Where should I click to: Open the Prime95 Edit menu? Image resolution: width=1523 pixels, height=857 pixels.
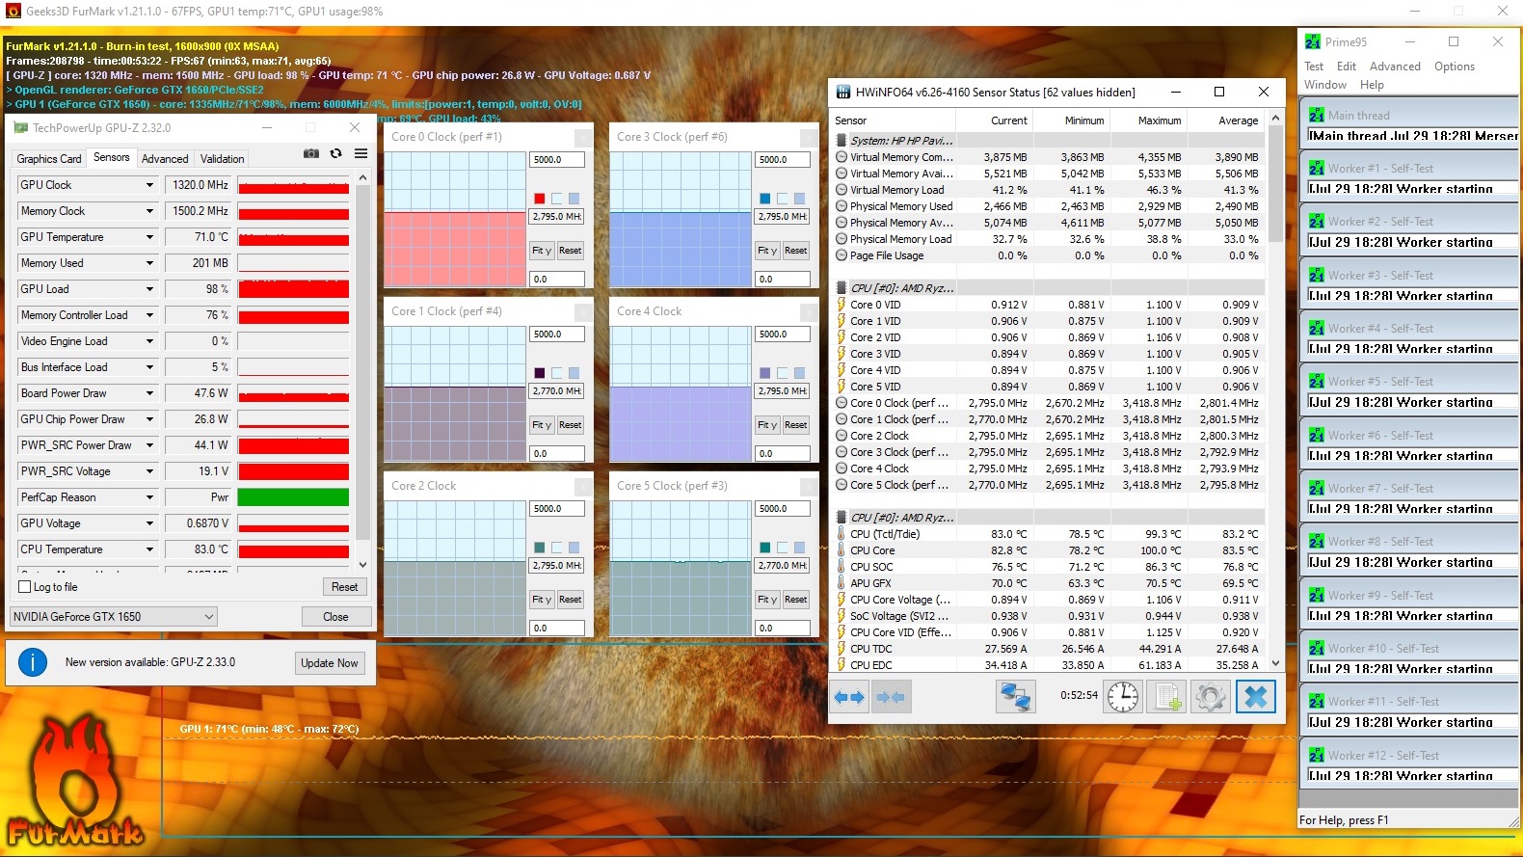pyautogui.click(x=1347, y=67)
